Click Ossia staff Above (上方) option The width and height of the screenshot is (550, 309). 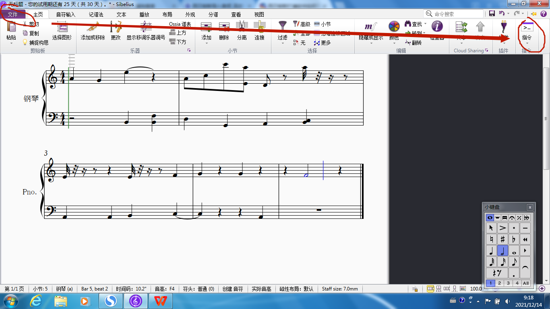pyautogui.click(x=178, y=33)
